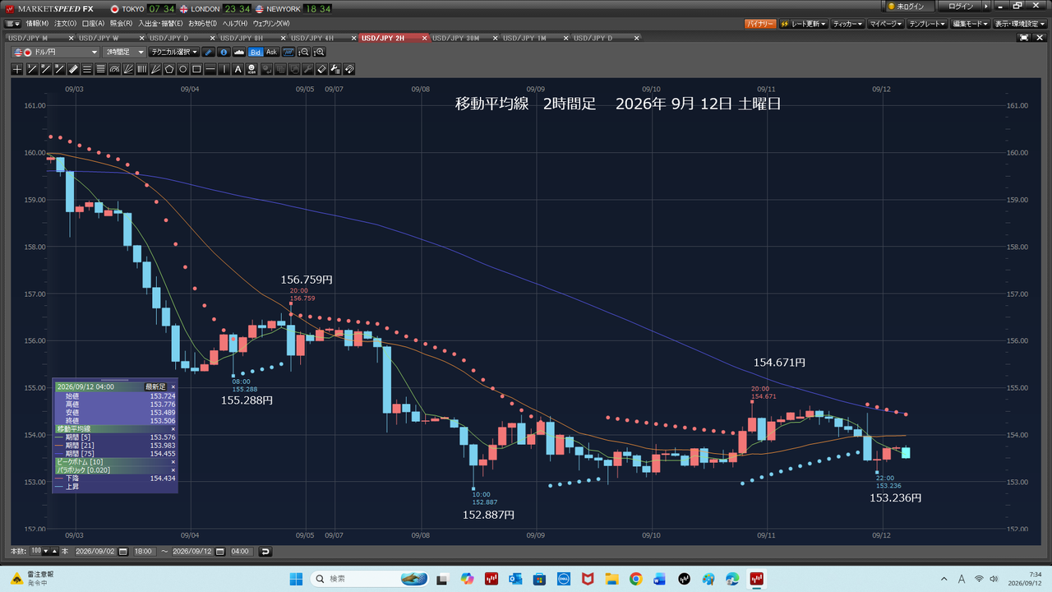Remove the 移動平均線 indicator from legend

click(x=173, y=429)
